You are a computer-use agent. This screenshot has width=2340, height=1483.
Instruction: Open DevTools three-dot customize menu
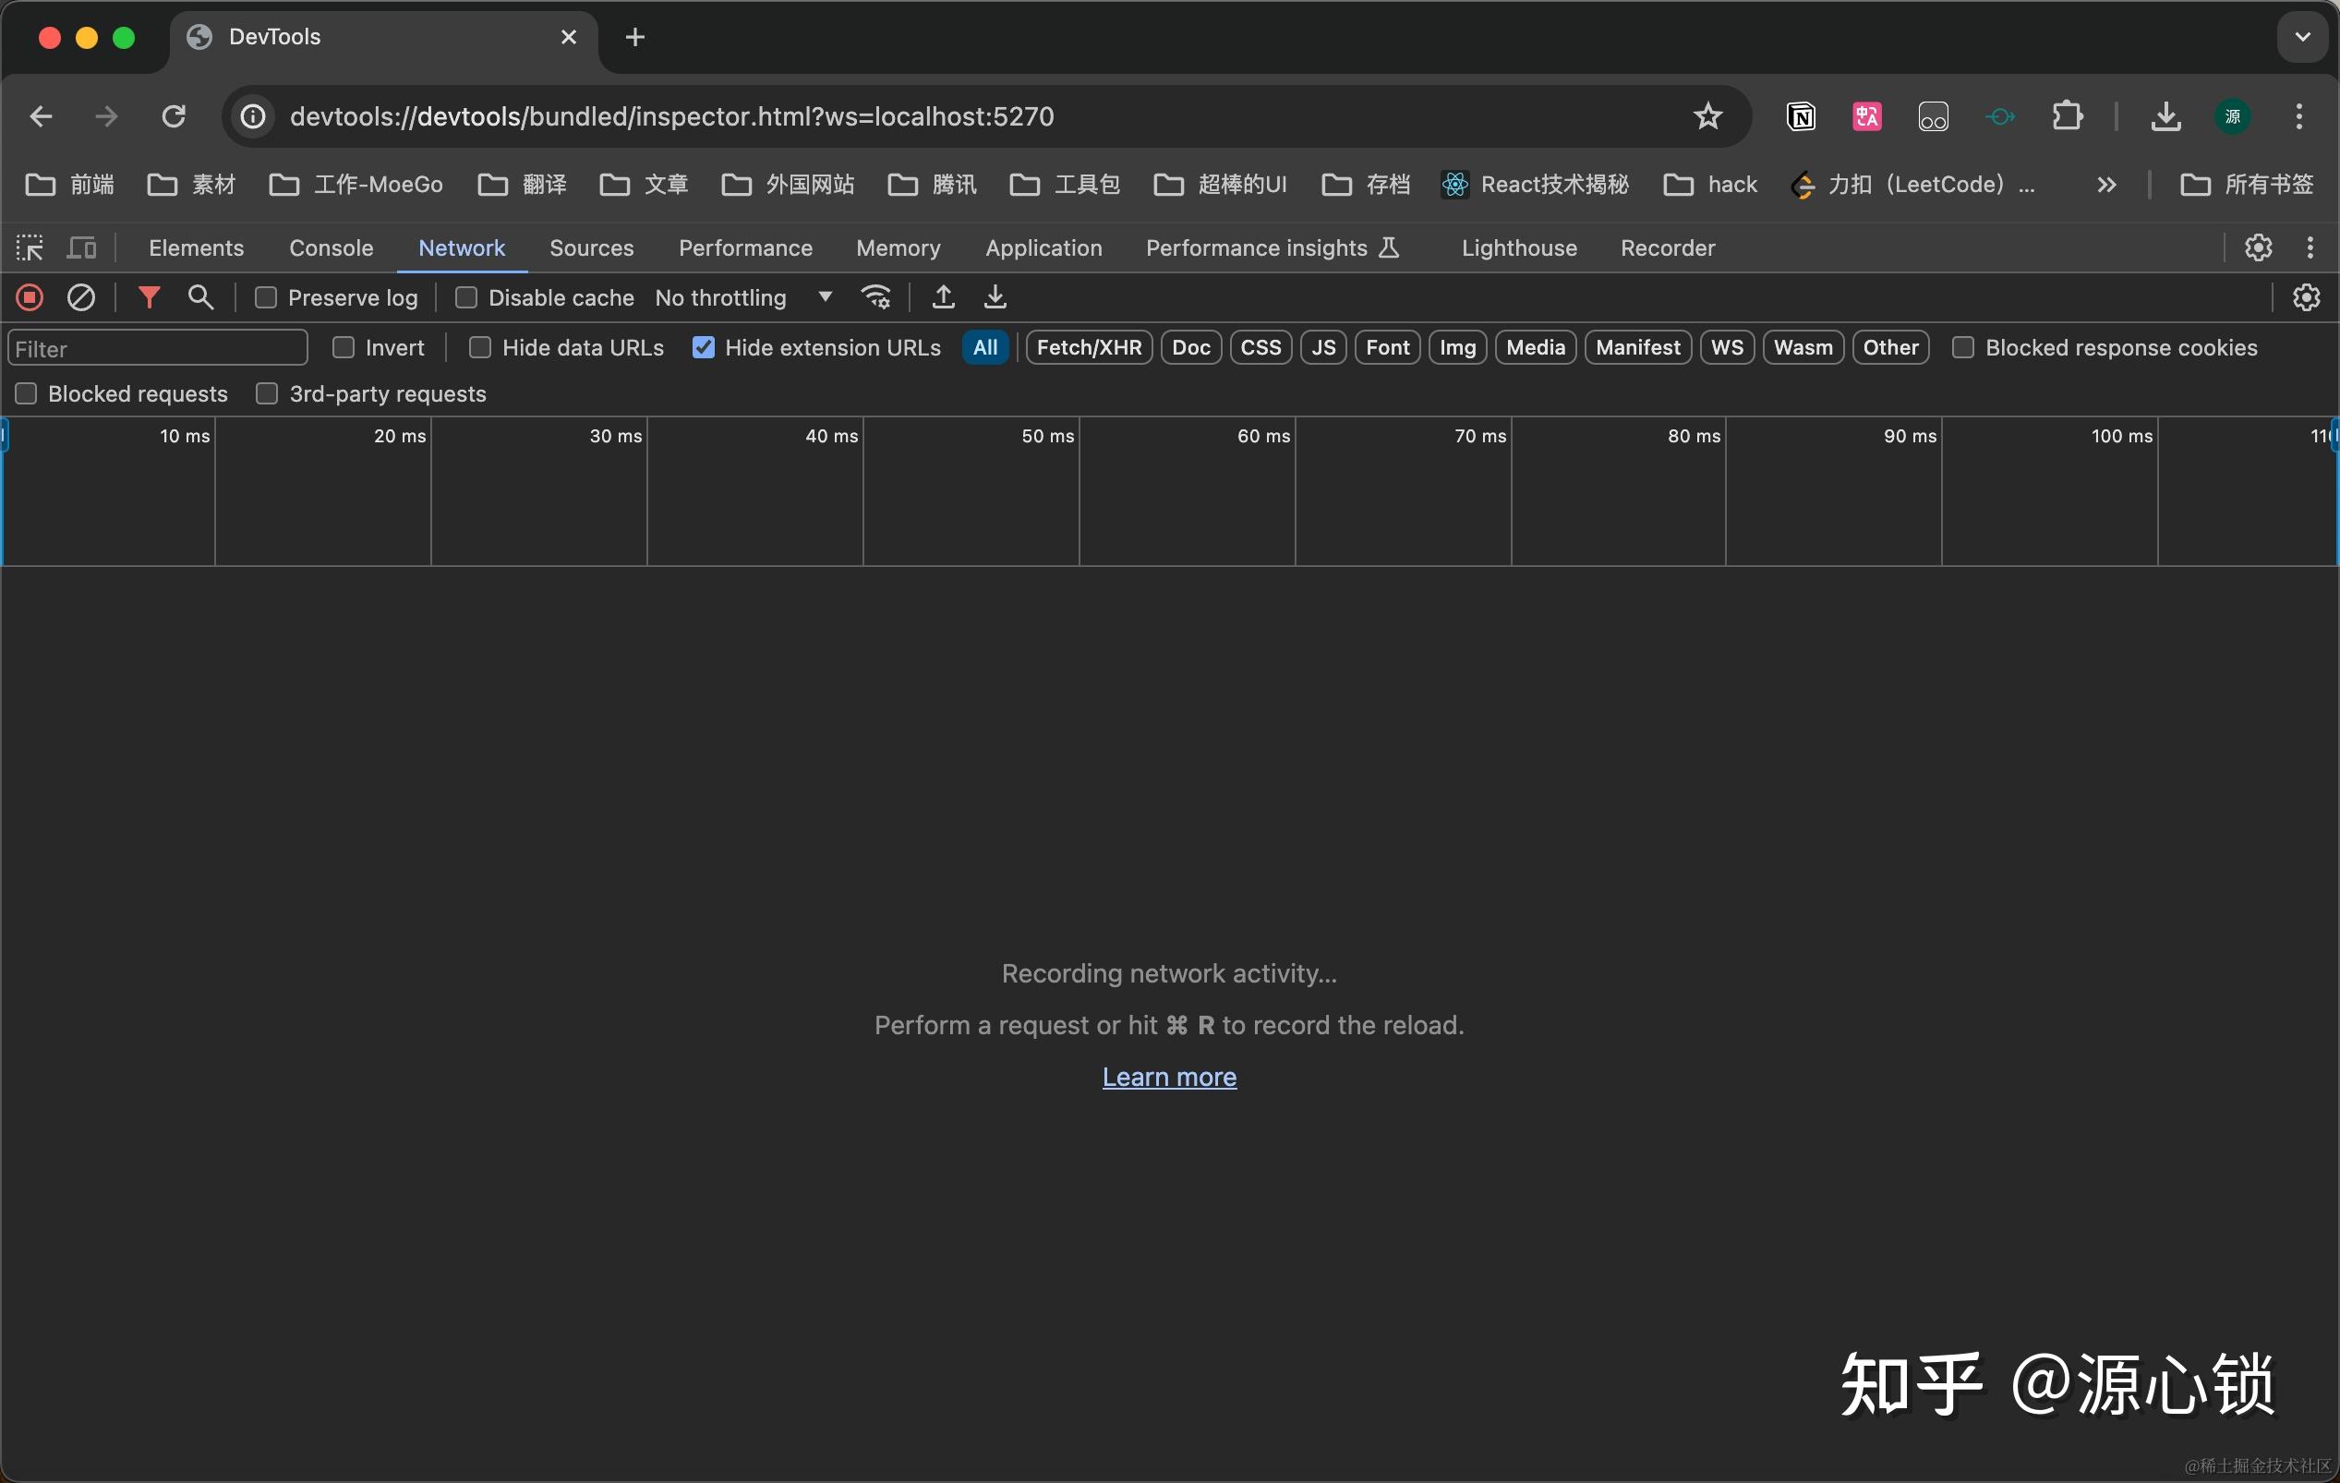tap(2310, 247)
